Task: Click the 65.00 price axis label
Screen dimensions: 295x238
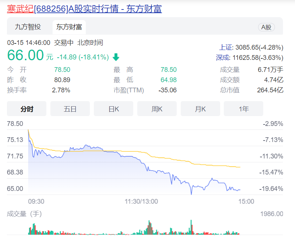Action: click(15, 188)
